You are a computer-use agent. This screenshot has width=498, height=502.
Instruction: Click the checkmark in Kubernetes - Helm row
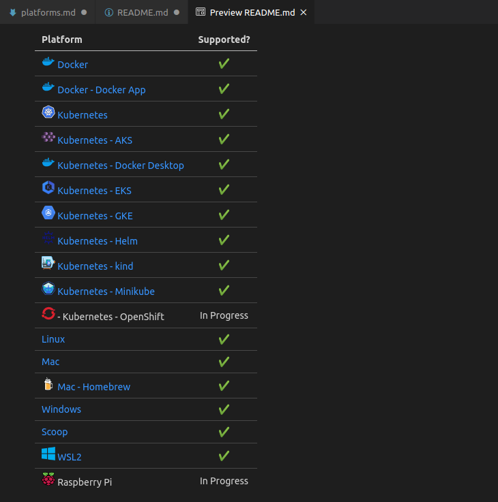pyautogui.click(x=224, y=240)
